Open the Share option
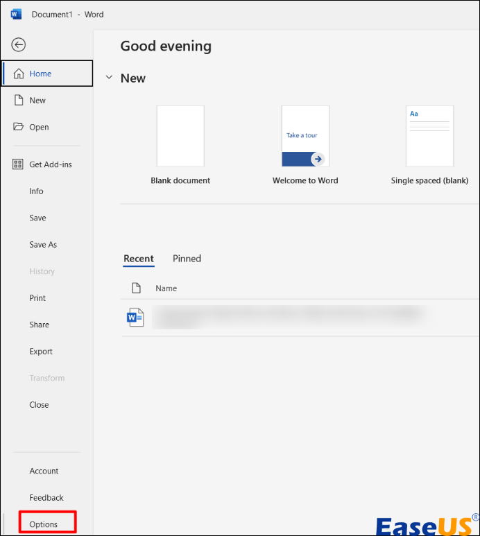 (47, 325)
